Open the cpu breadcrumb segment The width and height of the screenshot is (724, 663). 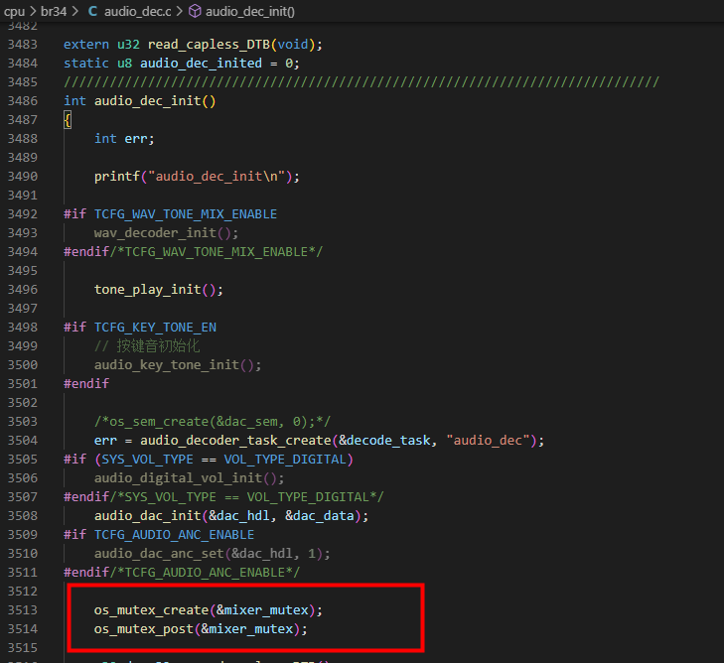tap(14, 11)
